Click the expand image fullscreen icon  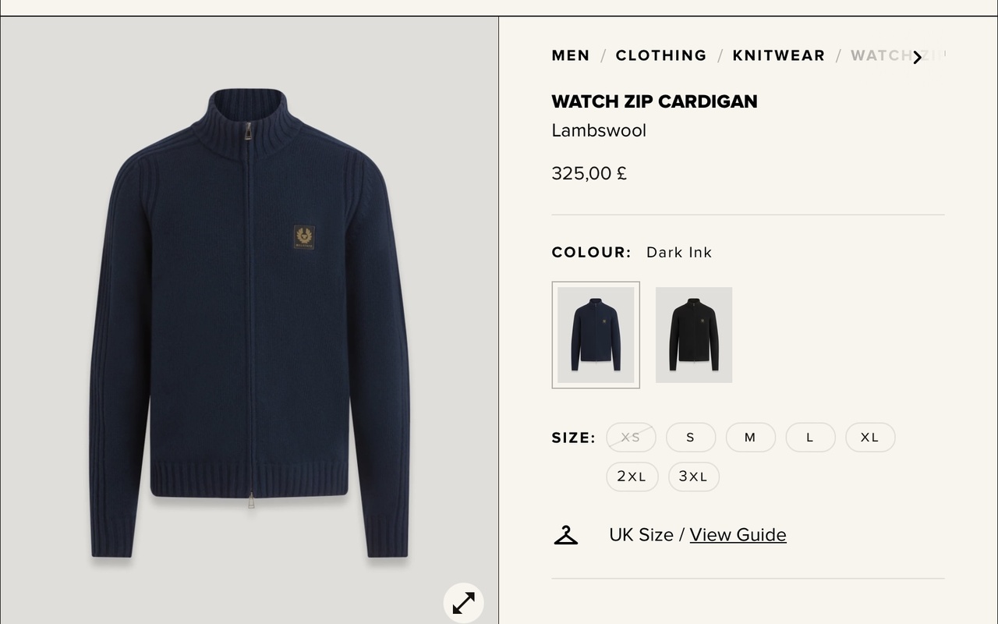[464, 603]
